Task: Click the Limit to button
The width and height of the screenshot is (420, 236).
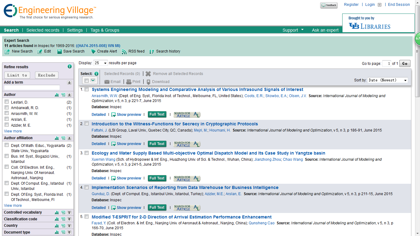Action: click(x=17, y=75)
